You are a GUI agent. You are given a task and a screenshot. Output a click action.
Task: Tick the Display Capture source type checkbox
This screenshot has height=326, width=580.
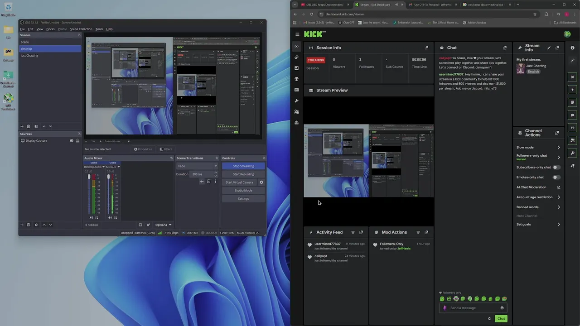23,141
